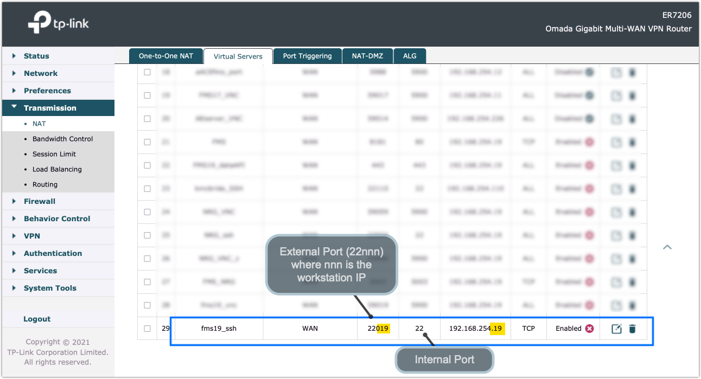Check the checkbox in row 18
This screenshot has height=379, width=701.
[x=147, y=72]
